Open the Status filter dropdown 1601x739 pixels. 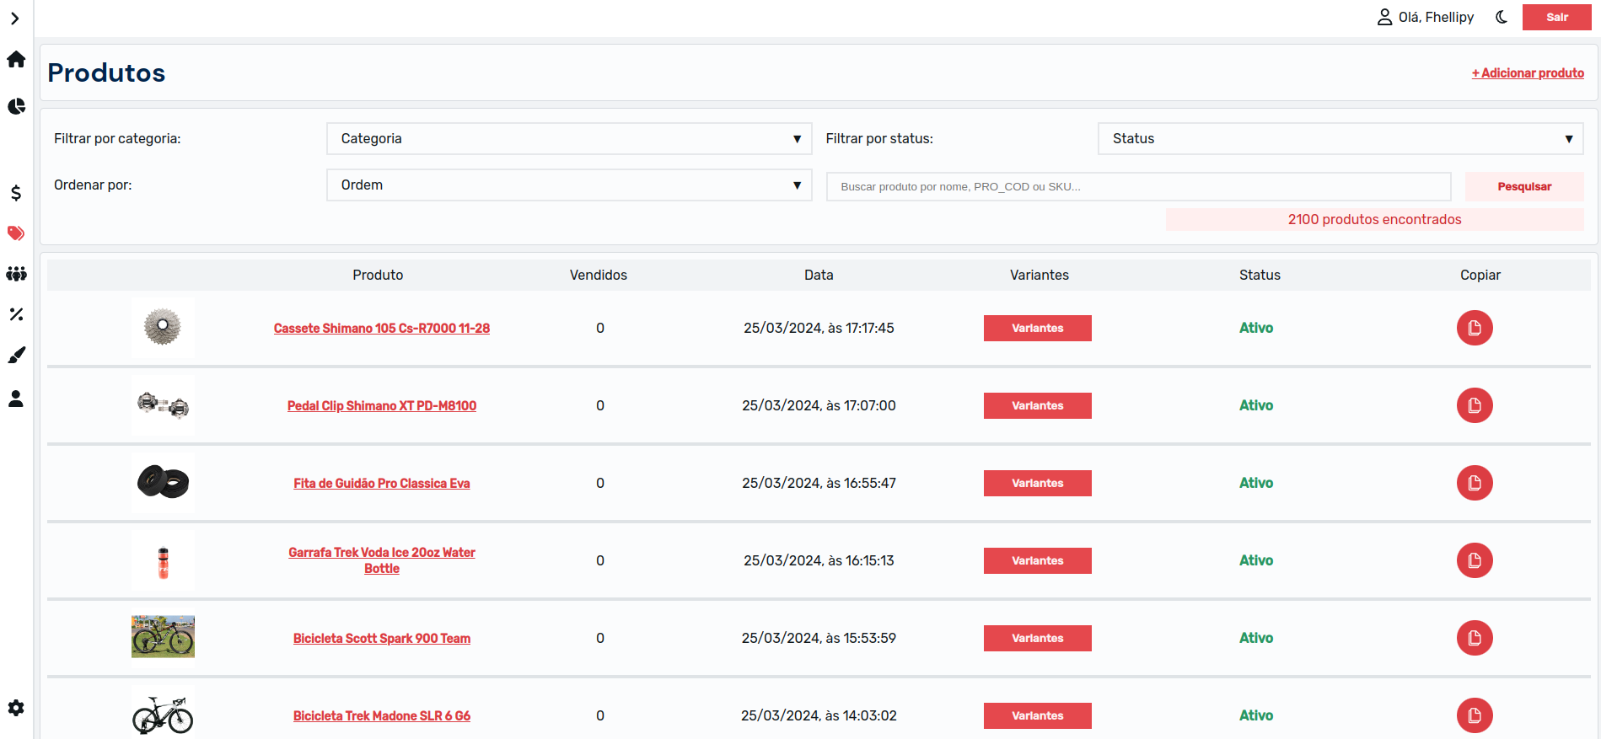[x=1340, y=138]
